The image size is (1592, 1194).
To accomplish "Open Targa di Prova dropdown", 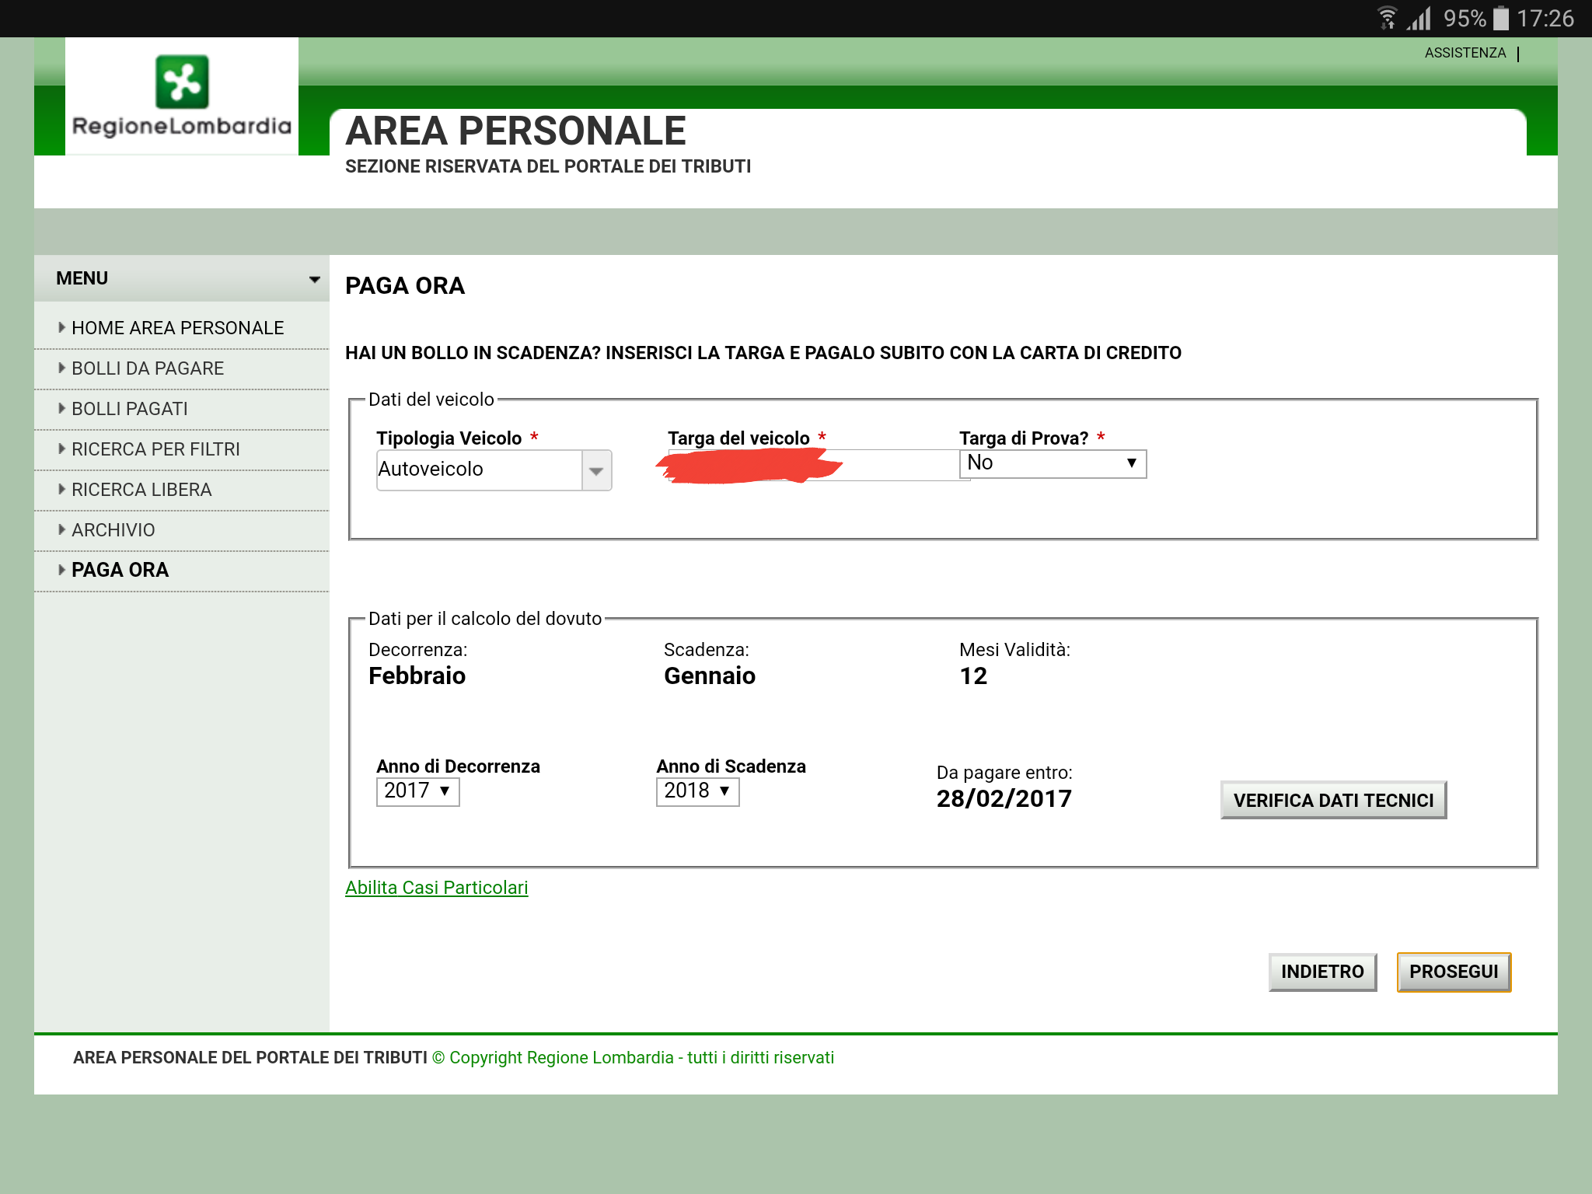I will click(x=1053, y=463).
